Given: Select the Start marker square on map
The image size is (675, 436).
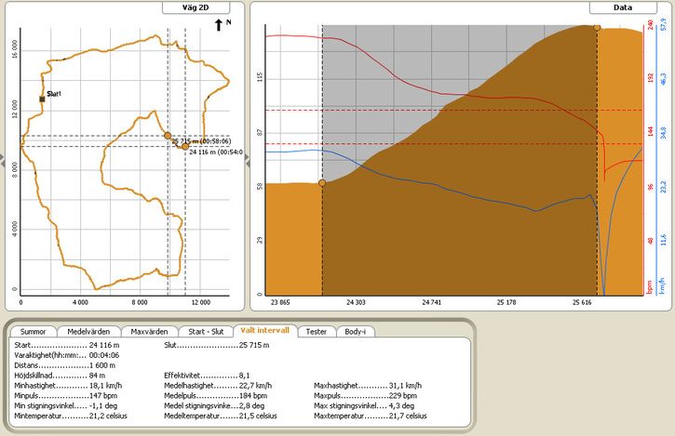Looking at the screenshot, I should point(42,99).
